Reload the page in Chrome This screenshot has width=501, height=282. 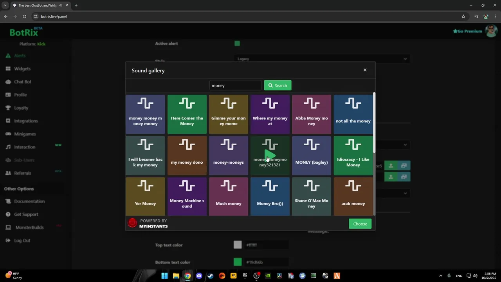24,16
